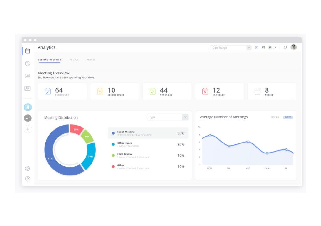Switch to the rocket workspace avatar

[28, 107]
